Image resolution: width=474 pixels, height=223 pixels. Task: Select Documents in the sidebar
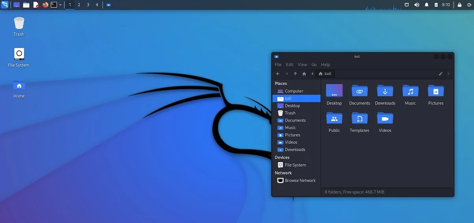click(296, 120)
